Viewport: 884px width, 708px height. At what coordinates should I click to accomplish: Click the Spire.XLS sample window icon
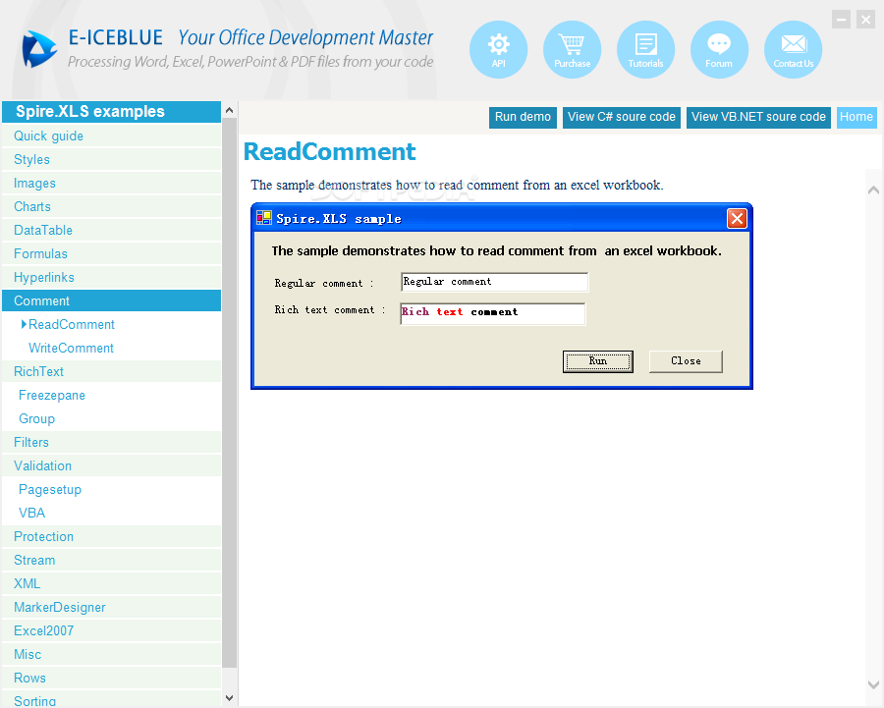coord(264,218)
